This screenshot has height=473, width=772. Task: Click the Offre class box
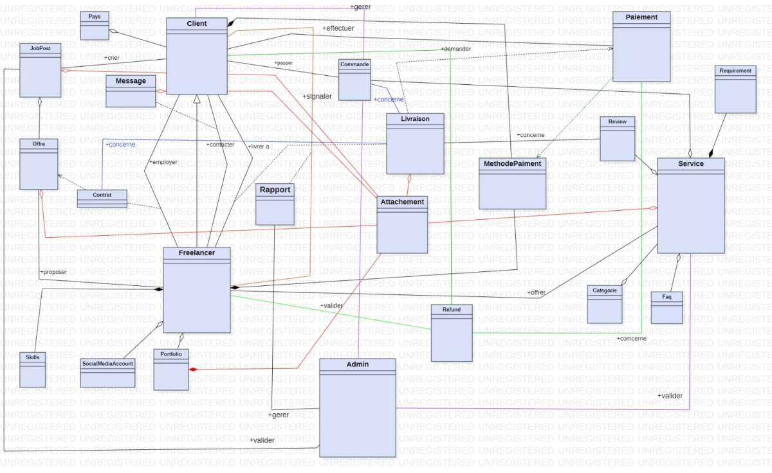pos(39,164)
